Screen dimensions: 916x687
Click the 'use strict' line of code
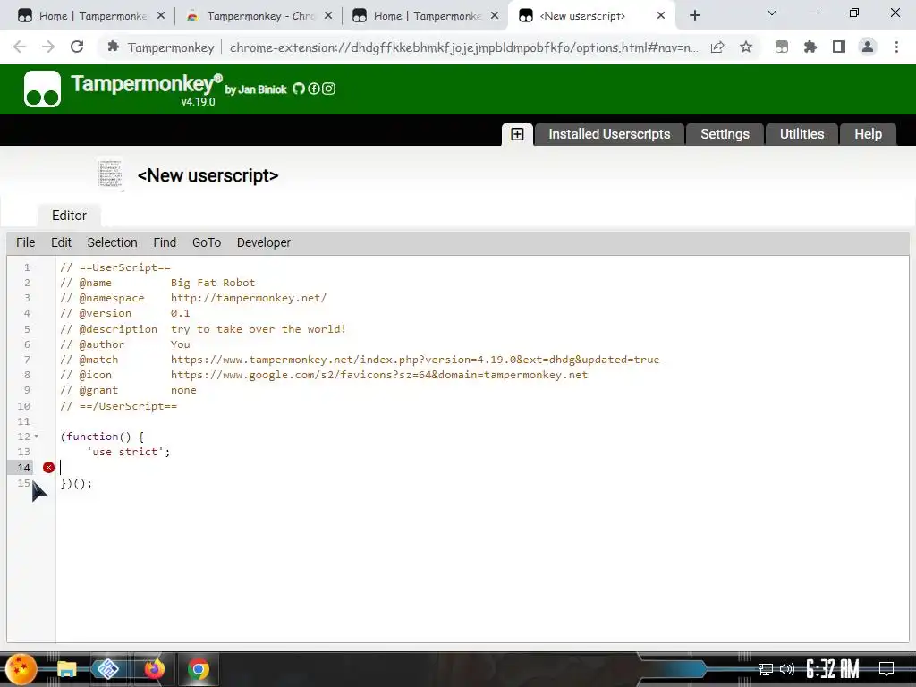coord(129,452)
